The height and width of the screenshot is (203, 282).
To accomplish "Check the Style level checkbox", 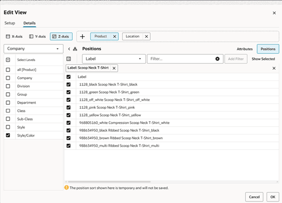I will coord(8,127).
